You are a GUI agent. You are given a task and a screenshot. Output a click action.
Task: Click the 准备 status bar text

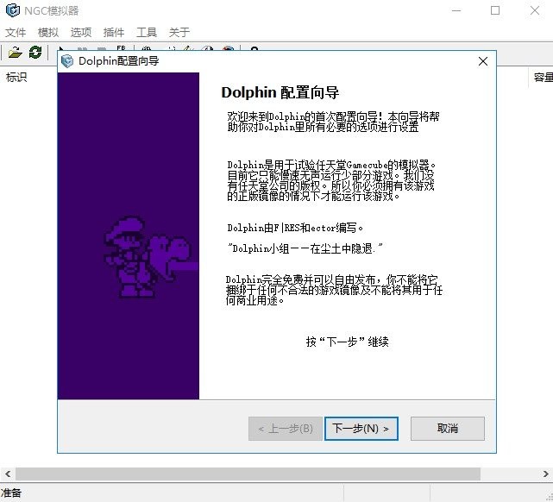(x=11, y=493)
